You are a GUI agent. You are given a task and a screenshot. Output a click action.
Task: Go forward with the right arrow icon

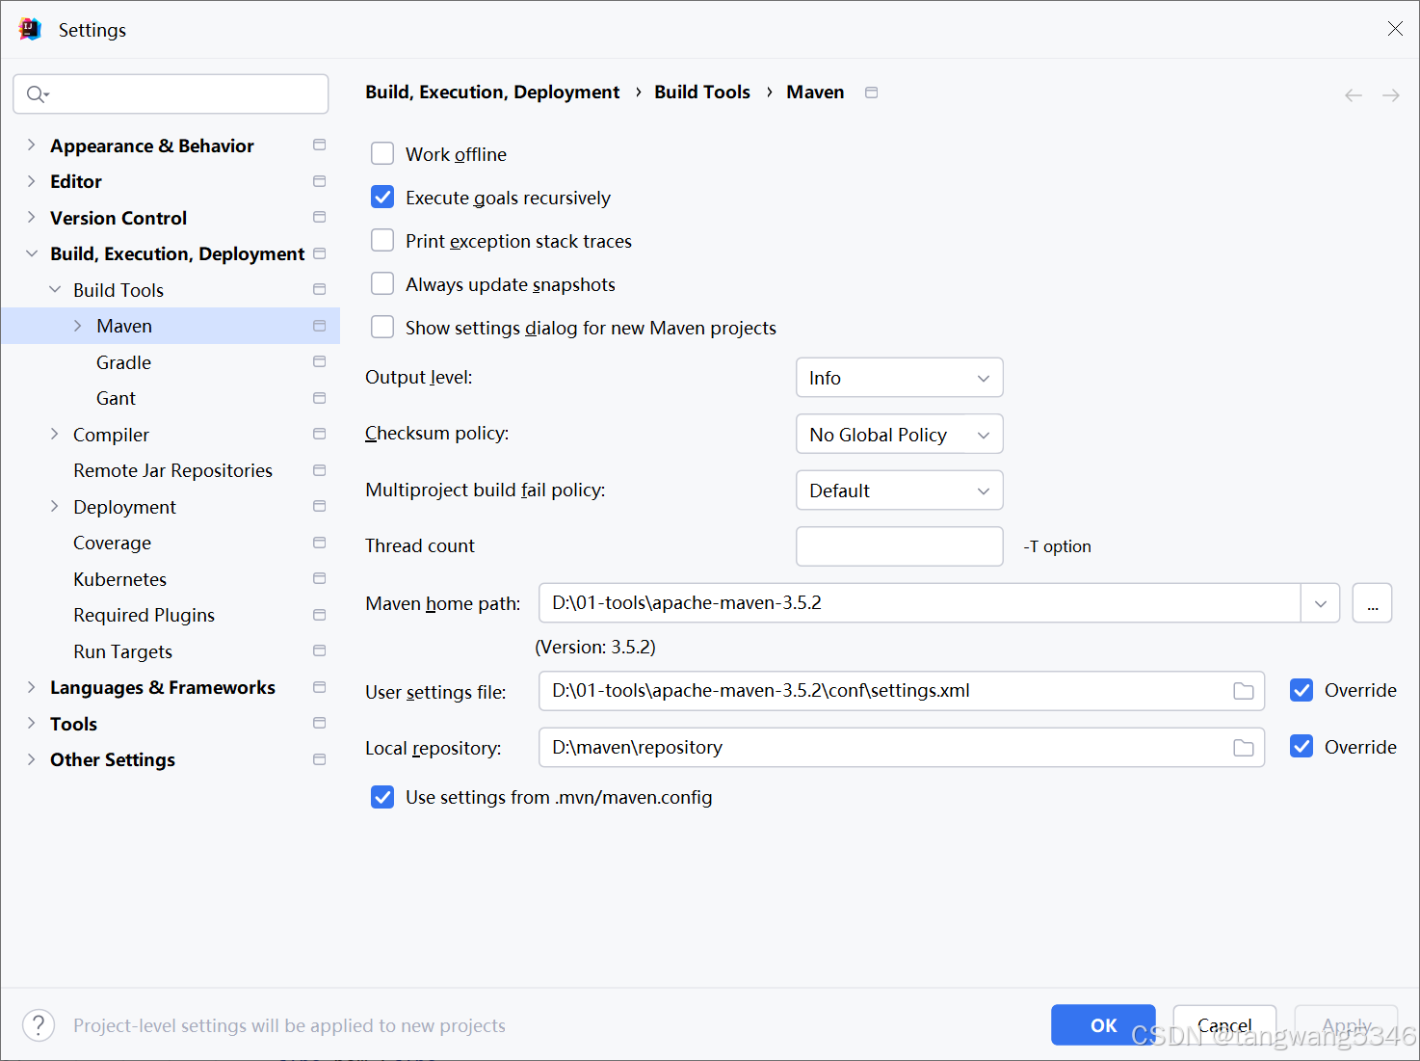[x=1391, y=94]
